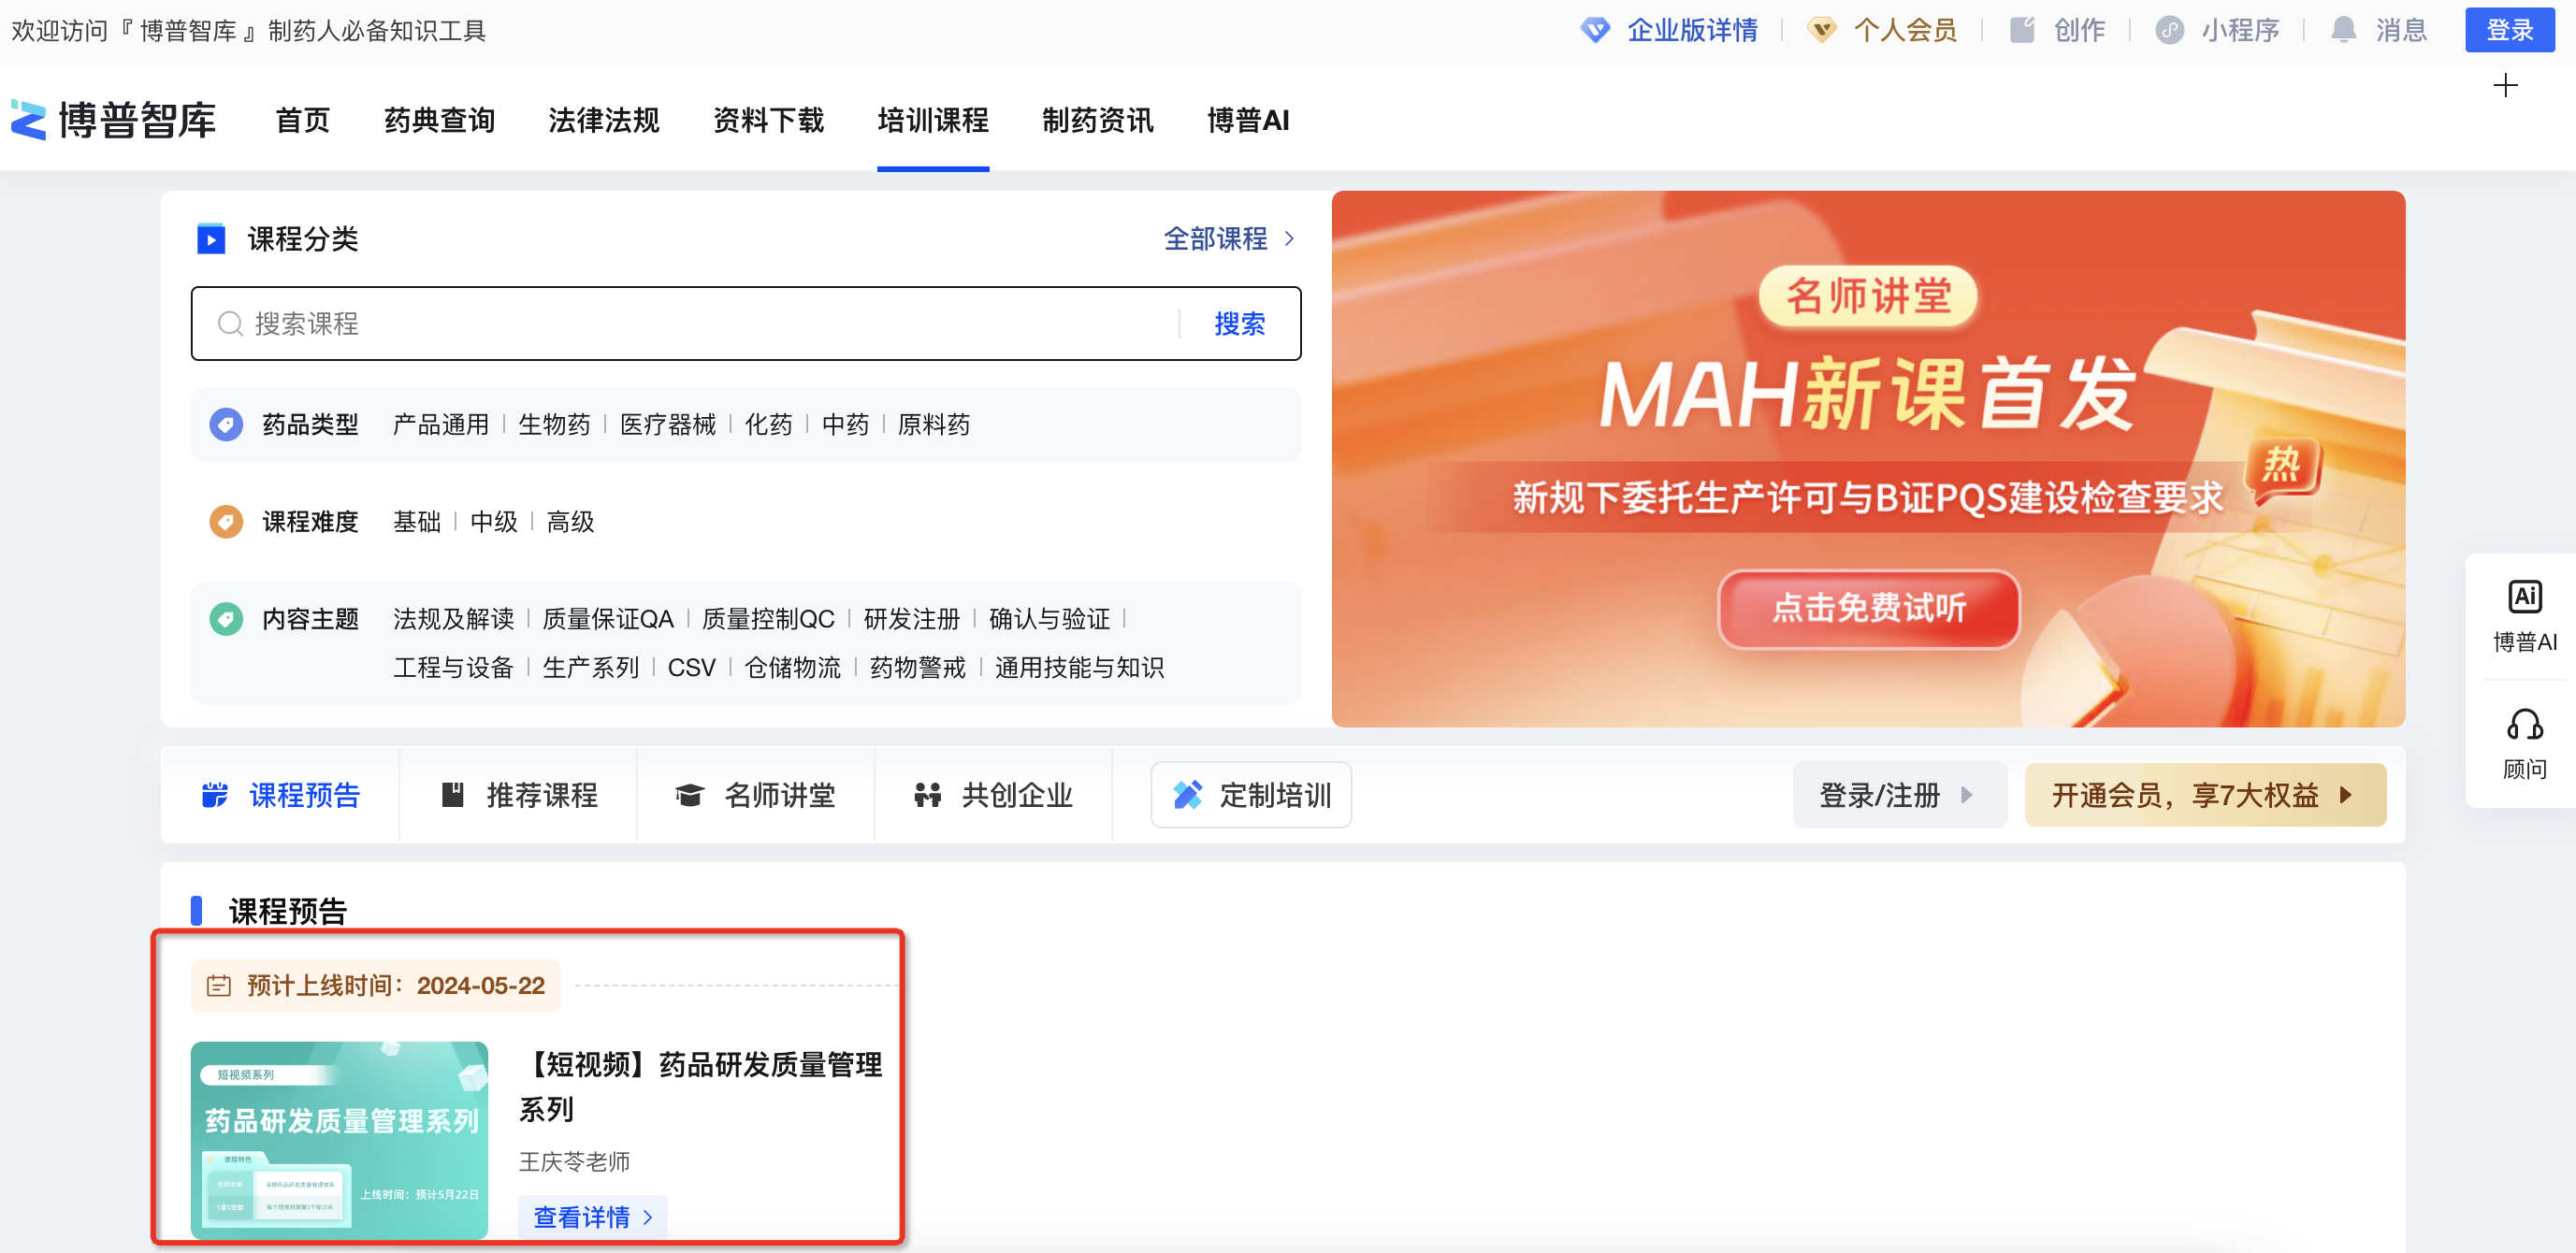Click the personal member badge icon
The width and height of the screenshot is (2576, 1253).
(1821, 30)
